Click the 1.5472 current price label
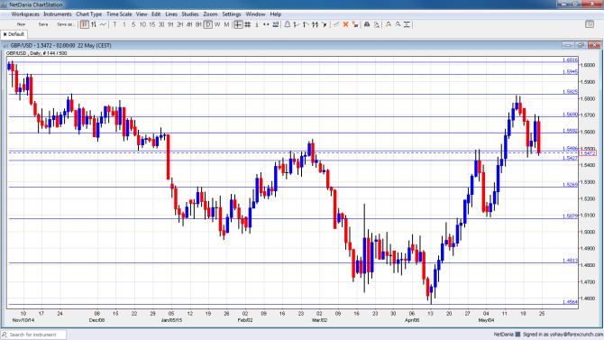Screen dimensions: 604x340 pos(588,153)
